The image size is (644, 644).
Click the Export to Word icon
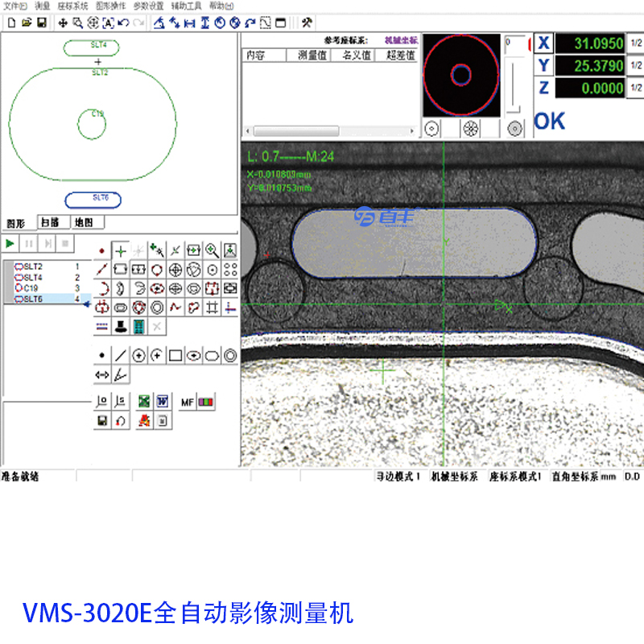[x=162, y=401]
